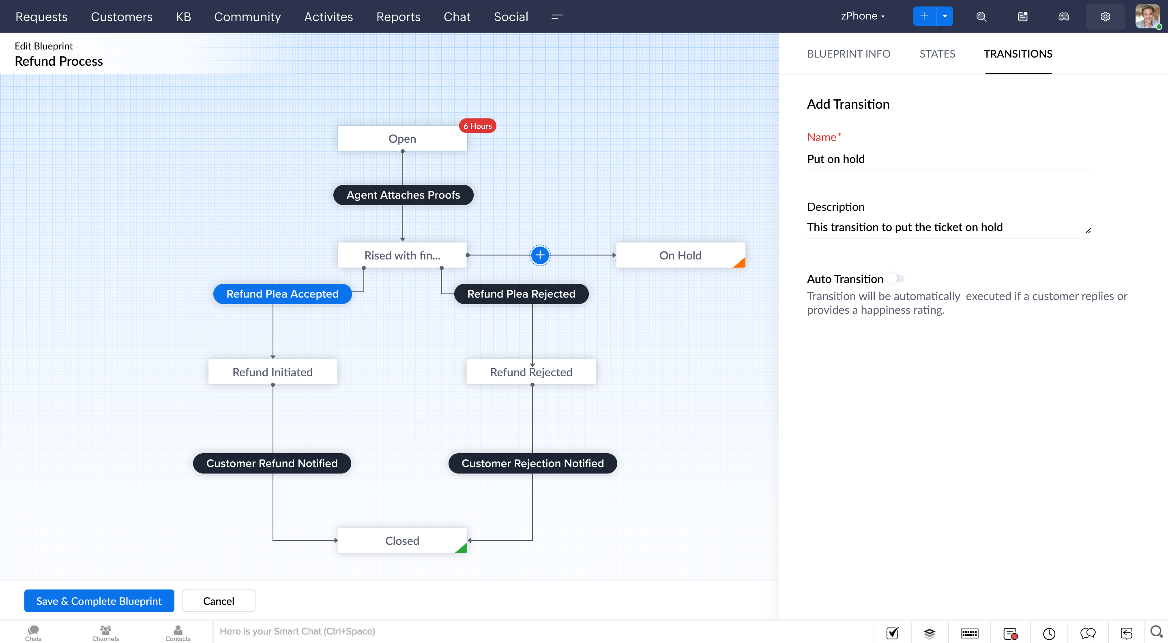
Task: Open the Chats icon in bottom bar
Action: tap(33, 632)
